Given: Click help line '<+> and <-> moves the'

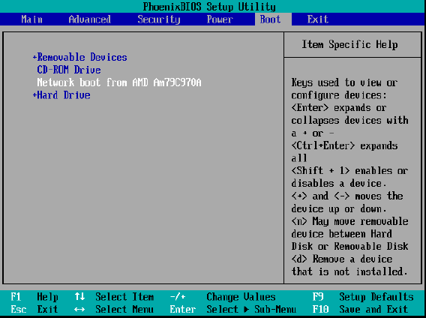Looking at the screenshot, I should 347,196.
